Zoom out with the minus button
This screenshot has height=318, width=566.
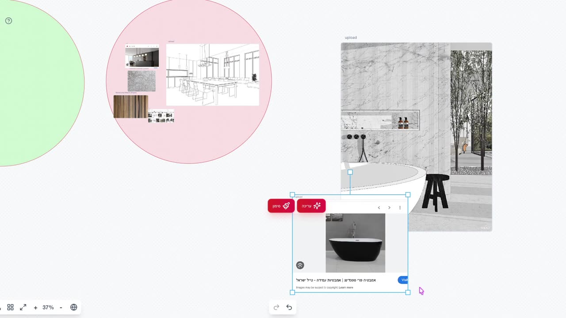pyautogui.click(x=61, y=307)
